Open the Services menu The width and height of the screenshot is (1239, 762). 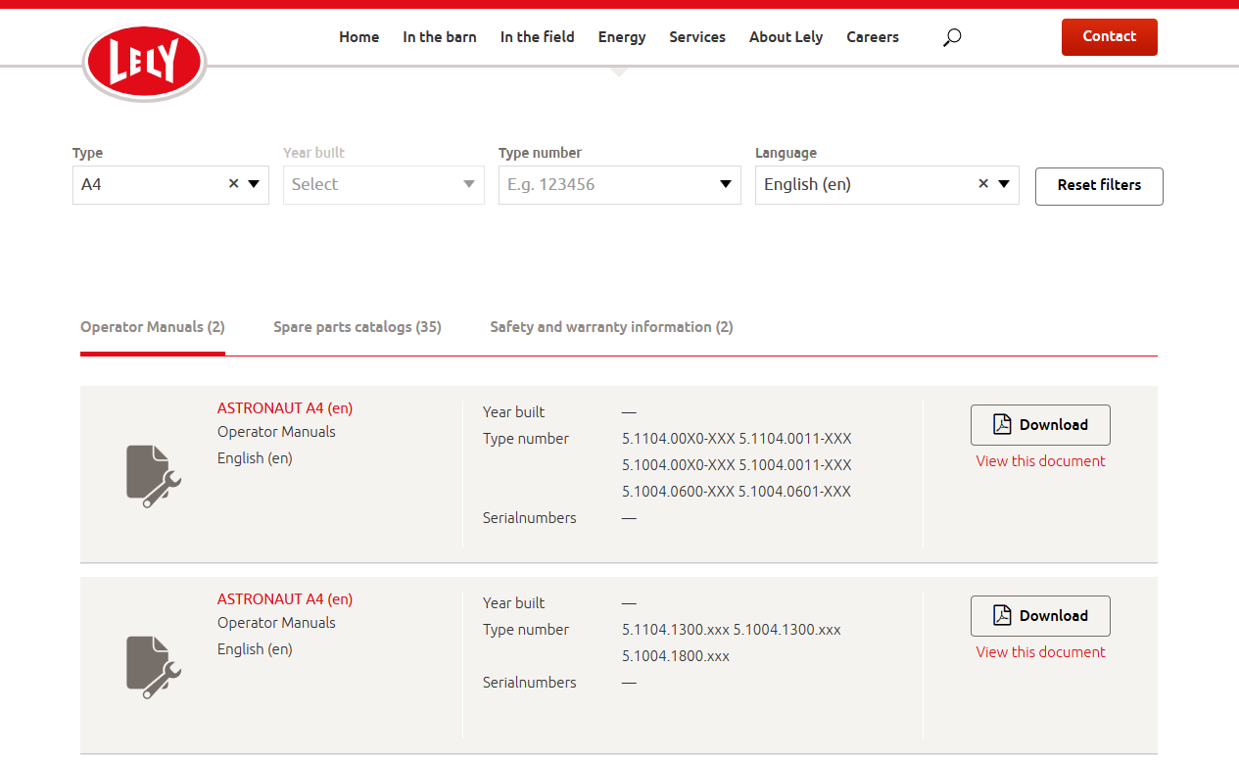[x=697, y=37]
